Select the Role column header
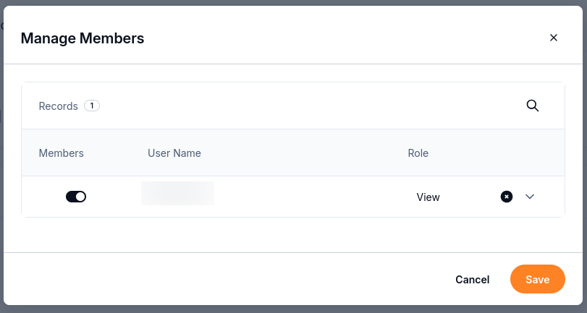 (x=418, y=153)
